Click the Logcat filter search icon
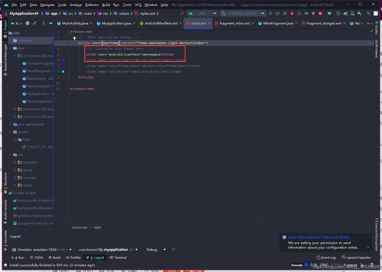Viewport: 382px width, 272px height. (174, 249)
